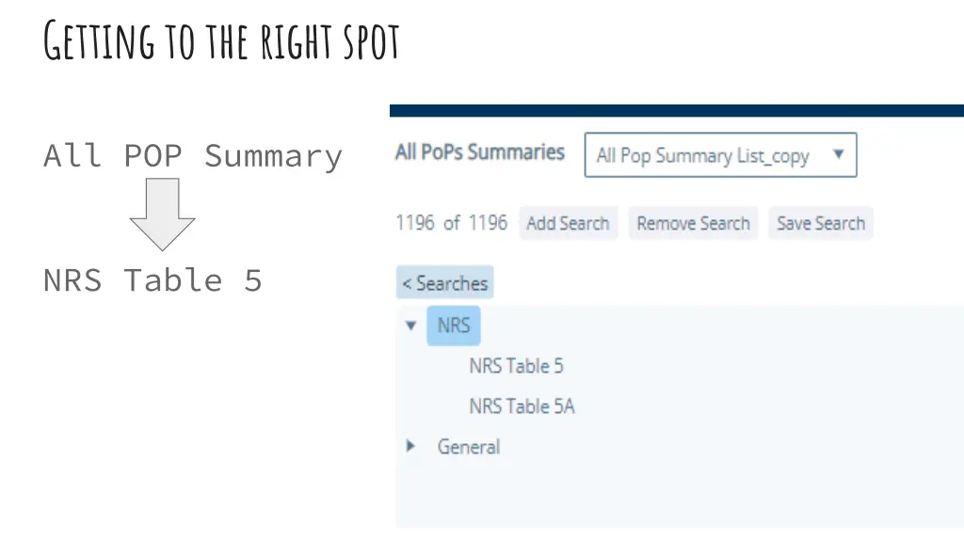Click the downward arrow graphic
Image resolution: width=964 pixels, height=542 pixels.
click(162, 214)
